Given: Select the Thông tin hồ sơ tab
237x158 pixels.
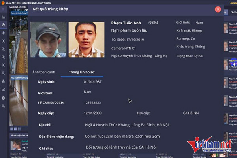Looking at the screenshot, I should (82, 72).
